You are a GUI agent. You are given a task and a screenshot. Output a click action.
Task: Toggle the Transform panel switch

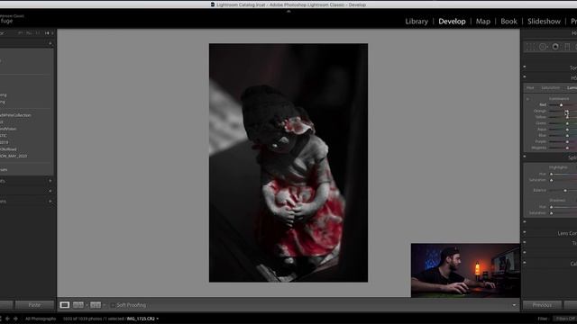click(525, 242)
